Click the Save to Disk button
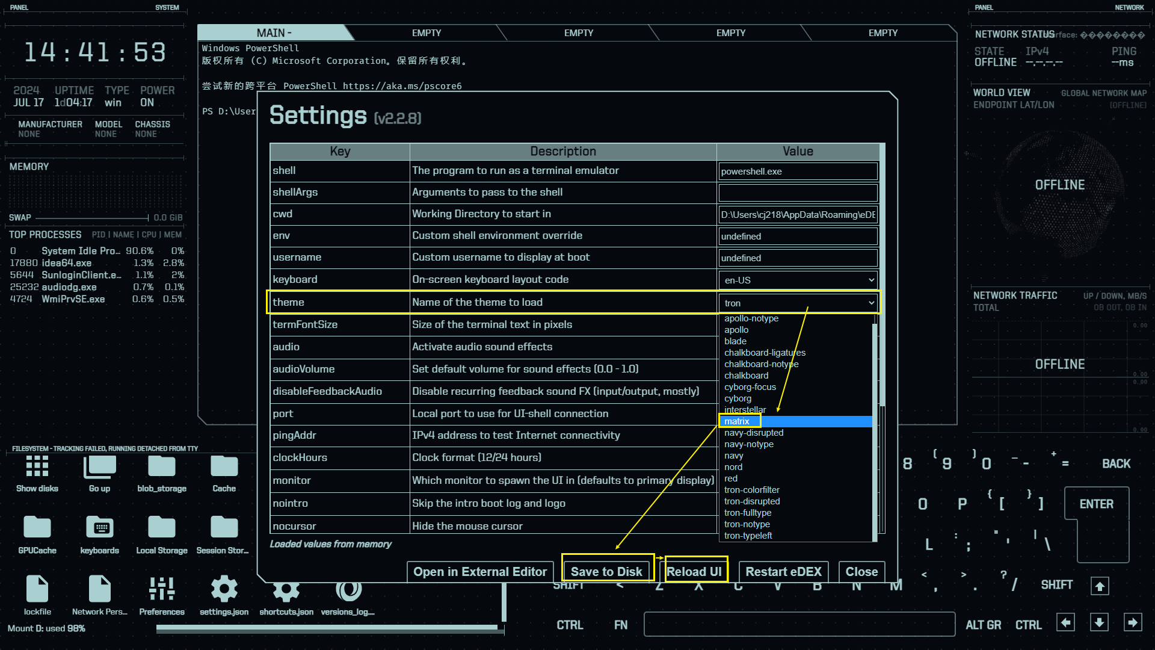Image resolution: width=1155 pixels, height=650 pixels. pyautogui.click(x=606, y=572)
